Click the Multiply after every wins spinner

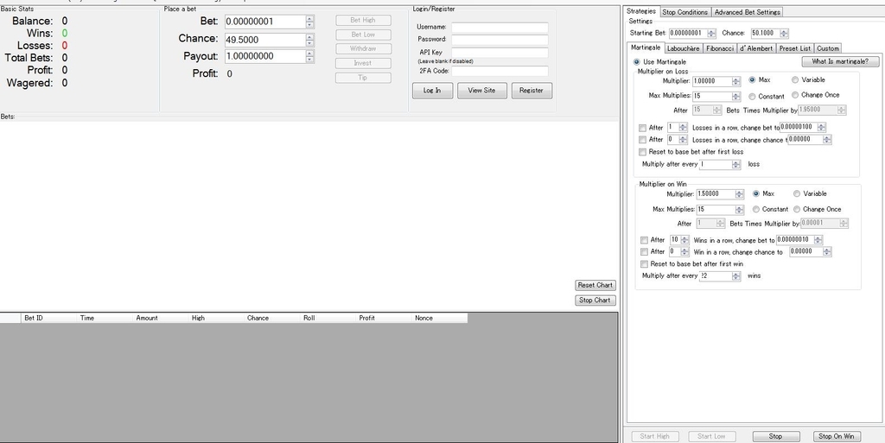click(x=736, y=276)
